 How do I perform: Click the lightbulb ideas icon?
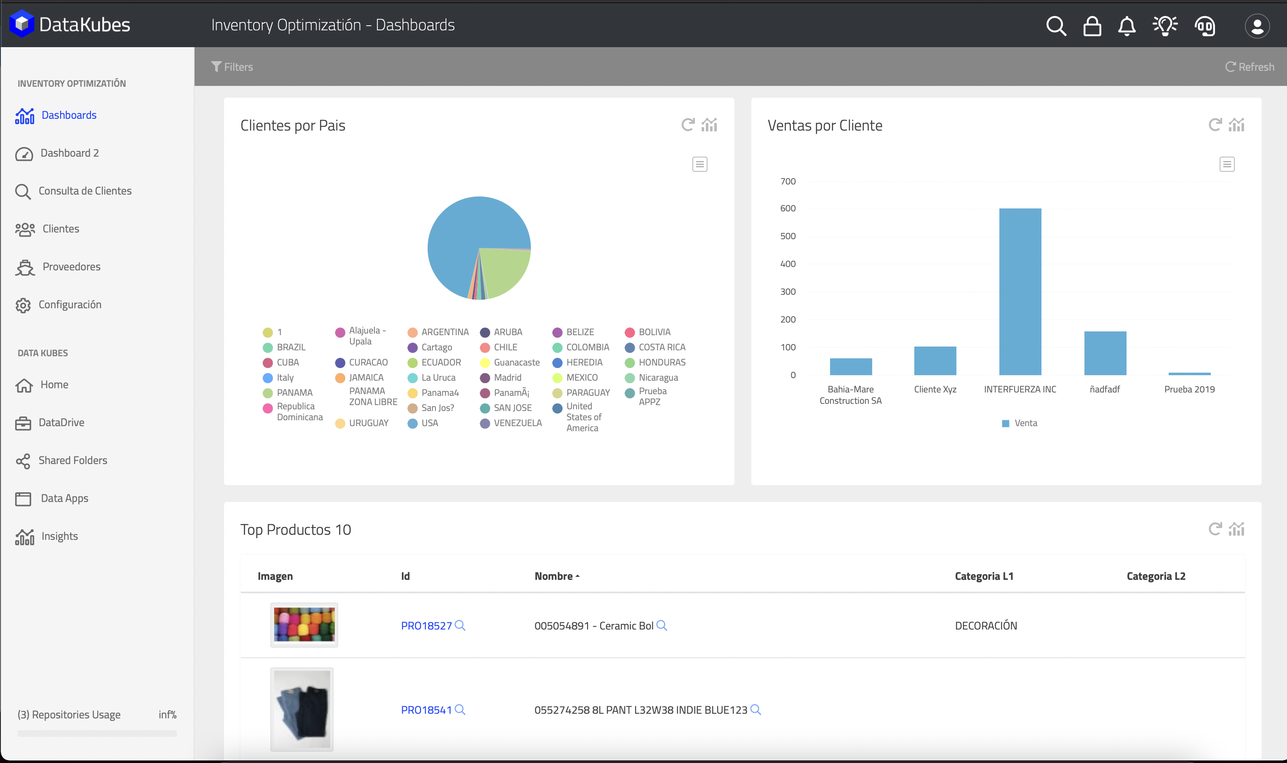1164,26
